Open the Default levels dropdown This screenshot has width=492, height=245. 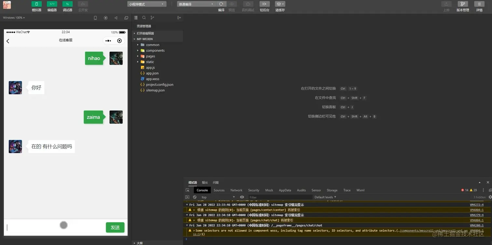click(325, 197)
